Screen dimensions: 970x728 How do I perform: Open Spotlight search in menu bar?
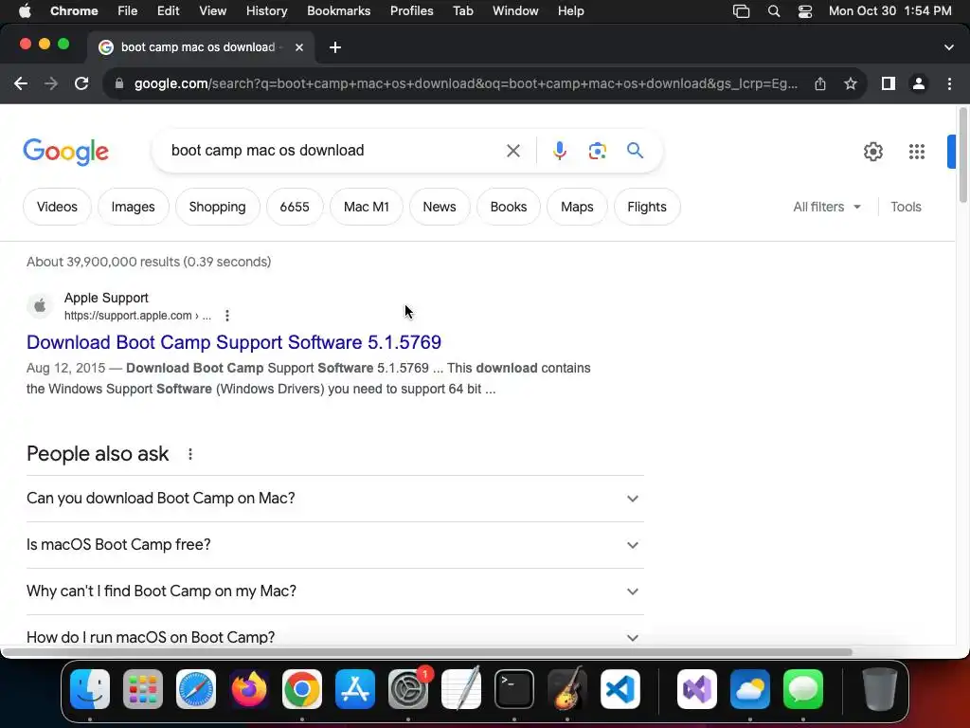(773, 11)
